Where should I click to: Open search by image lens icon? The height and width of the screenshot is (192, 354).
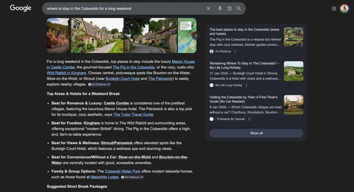(230, 9)
